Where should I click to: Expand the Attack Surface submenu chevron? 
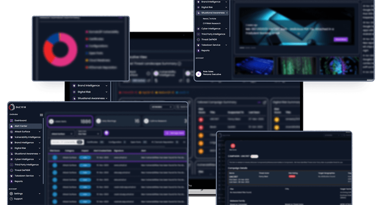[40, 131]
